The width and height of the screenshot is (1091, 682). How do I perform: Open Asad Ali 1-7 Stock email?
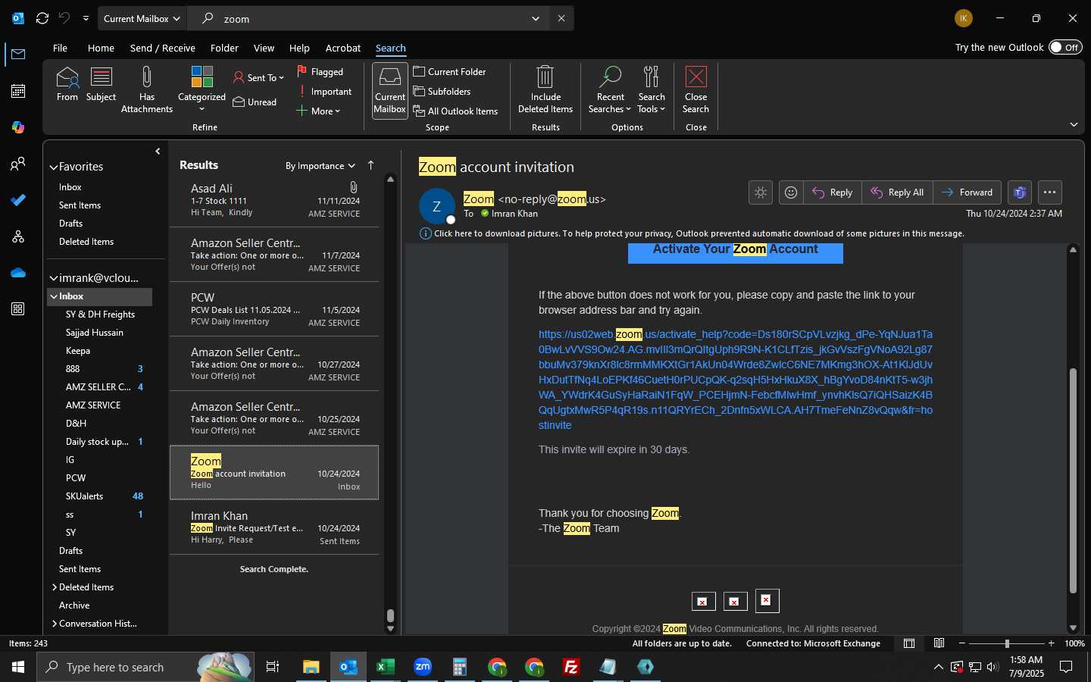[274, 200]
